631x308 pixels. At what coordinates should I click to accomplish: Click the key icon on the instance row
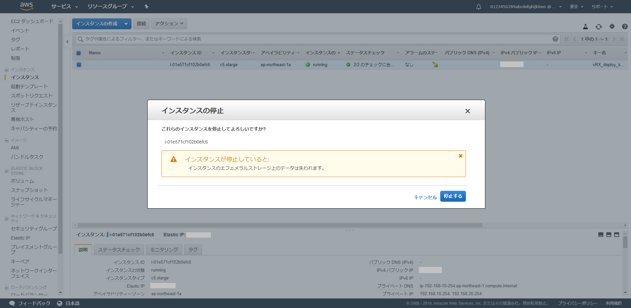435,65
